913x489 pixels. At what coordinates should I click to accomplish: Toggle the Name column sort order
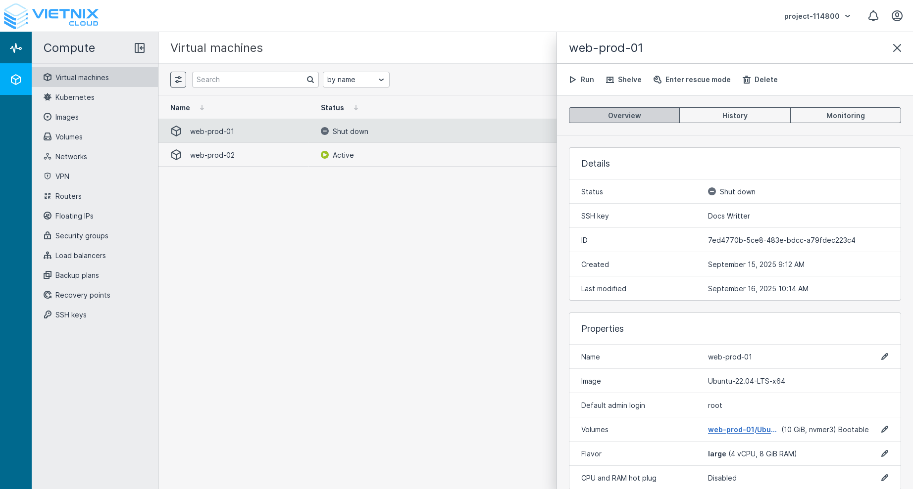tap(202, 107)
